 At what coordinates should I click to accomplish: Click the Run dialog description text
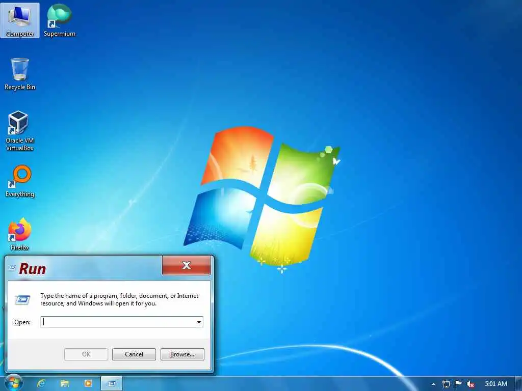click(119, 299)
